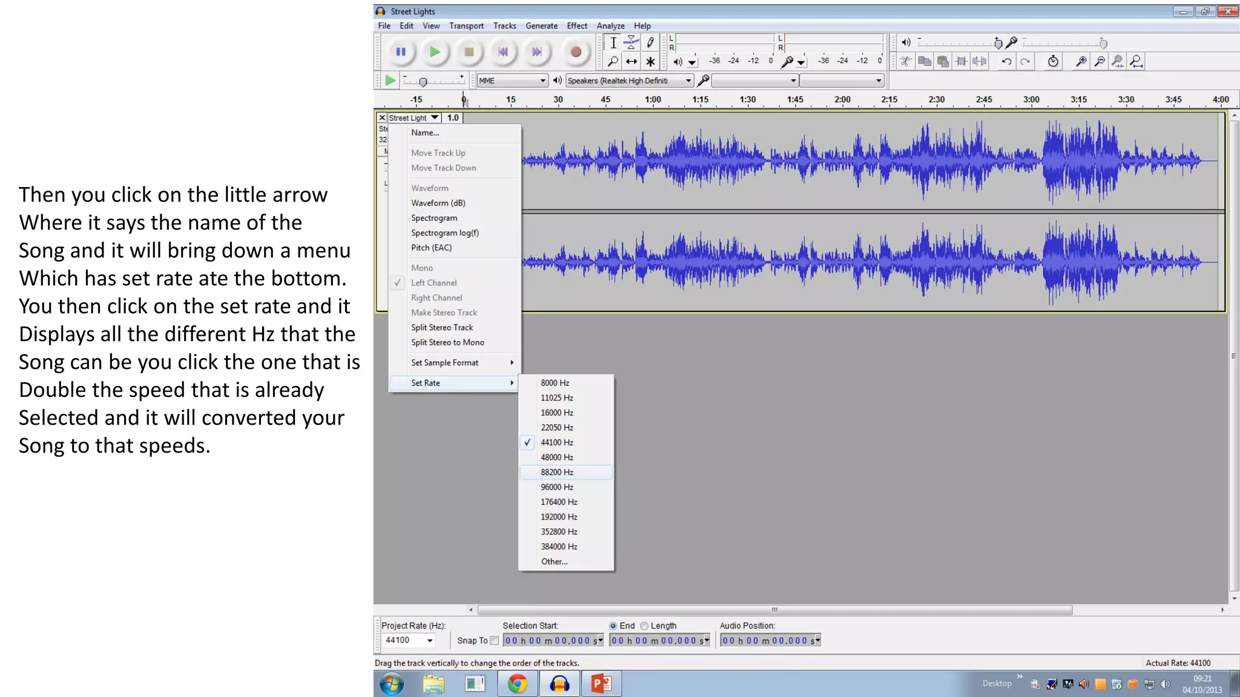
Task: Click the Sync-Lock clock icon
Action: pyautogui.click(x=1054, y=61)
